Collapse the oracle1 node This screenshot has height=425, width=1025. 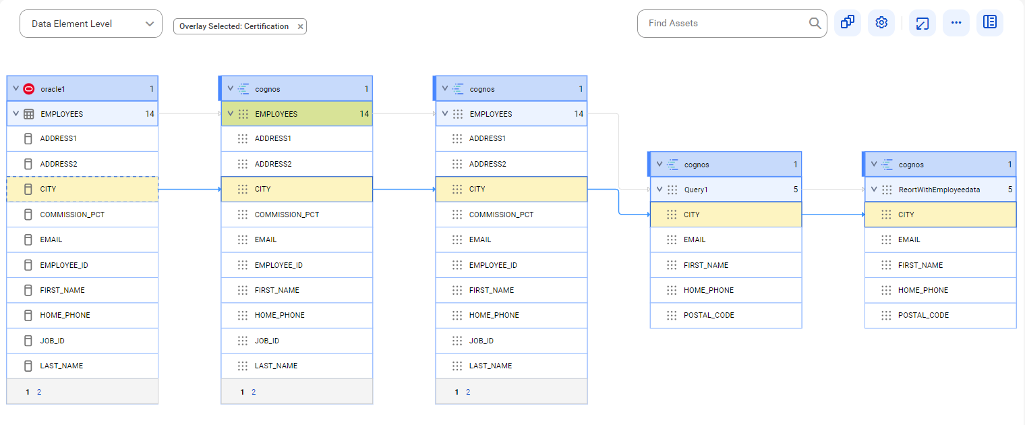pos(16,88)
